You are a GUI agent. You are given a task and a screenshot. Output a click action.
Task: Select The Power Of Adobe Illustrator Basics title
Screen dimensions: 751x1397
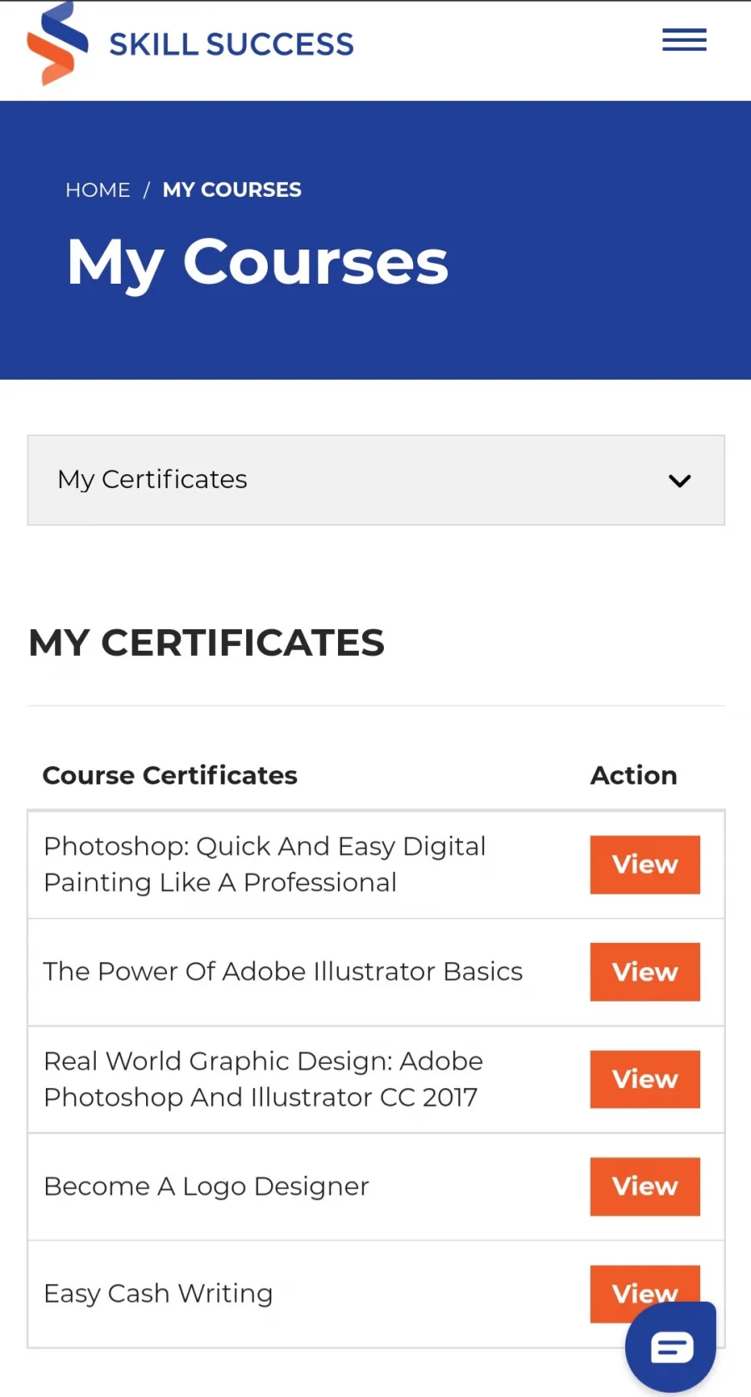[x=283, y=971]
